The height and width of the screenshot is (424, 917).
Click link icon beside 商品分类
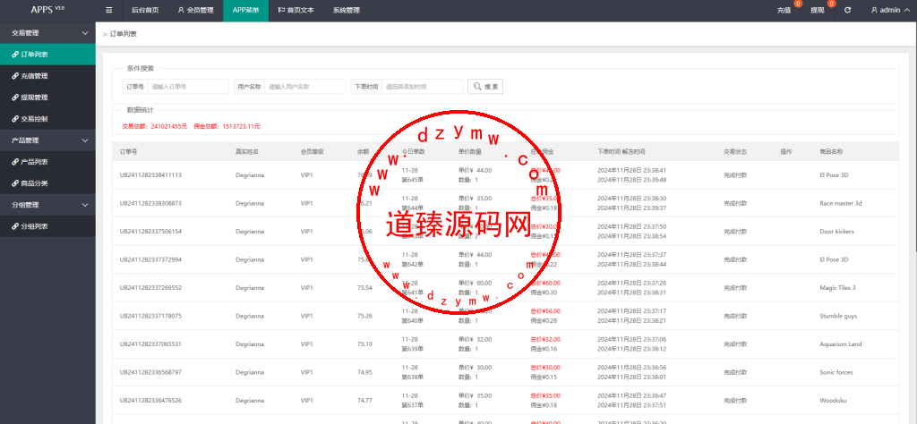coord(15,183)
